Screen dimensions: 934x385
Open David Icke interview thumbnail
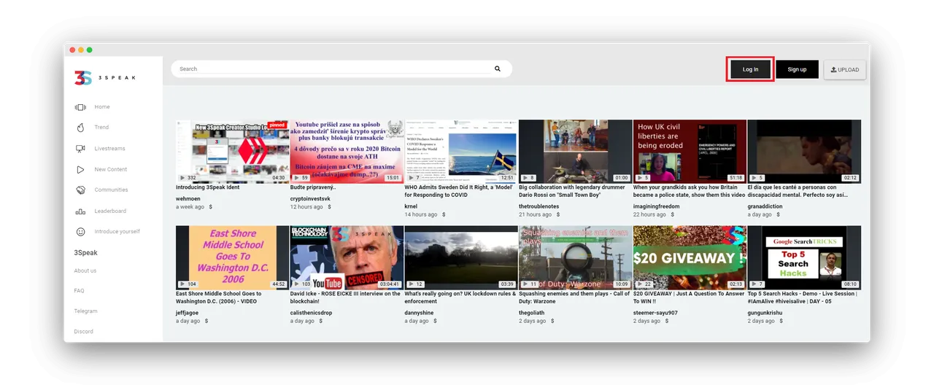347,257
